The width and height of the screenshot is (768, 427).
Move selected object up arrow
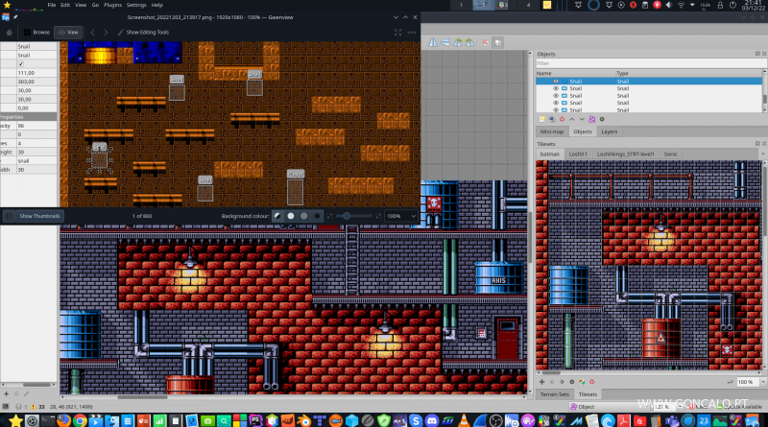coord(571,119)
